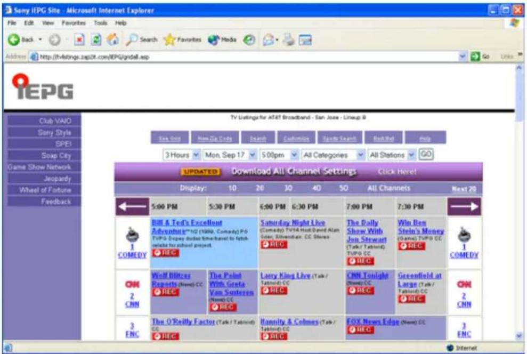The width and height of the screenshot is (527, 354).
Task: Open the View menu
Action: [x=48, y=23]
